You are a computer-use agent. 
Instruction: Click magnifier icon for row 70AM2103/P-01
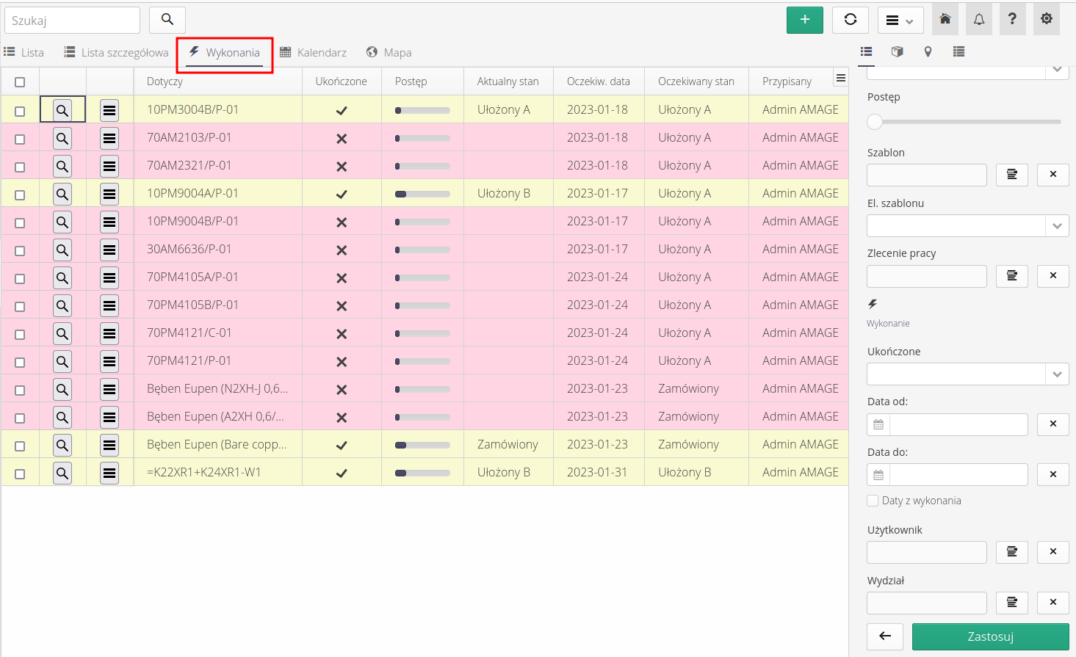[62, 138]
